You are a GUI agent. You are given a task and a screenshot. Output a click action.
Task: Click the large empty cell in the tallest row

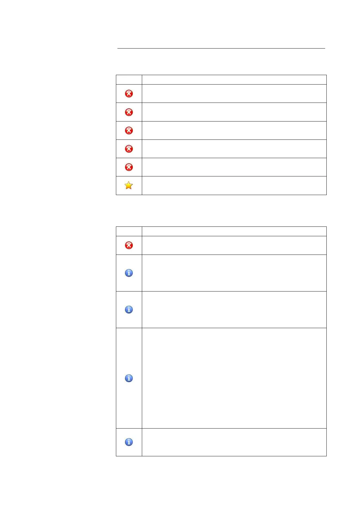point(234,378)
